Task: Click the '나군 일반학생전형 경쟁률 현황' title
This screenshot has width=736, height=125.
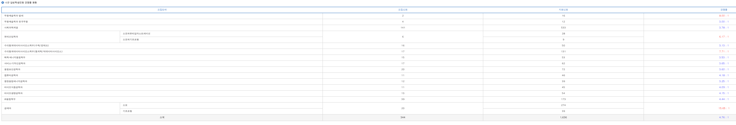Action: tap(21, 3)
